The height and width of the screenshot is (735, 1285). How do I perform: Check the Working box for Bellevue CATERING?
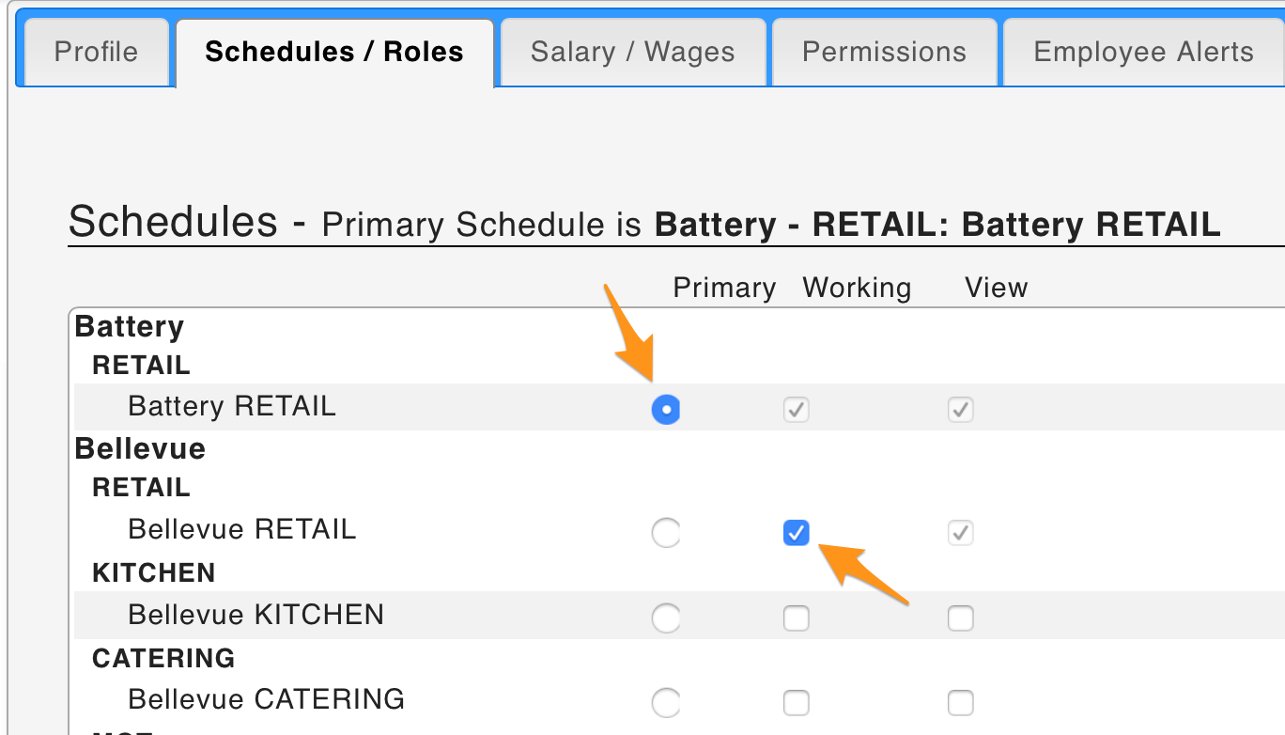click(796, 702)
